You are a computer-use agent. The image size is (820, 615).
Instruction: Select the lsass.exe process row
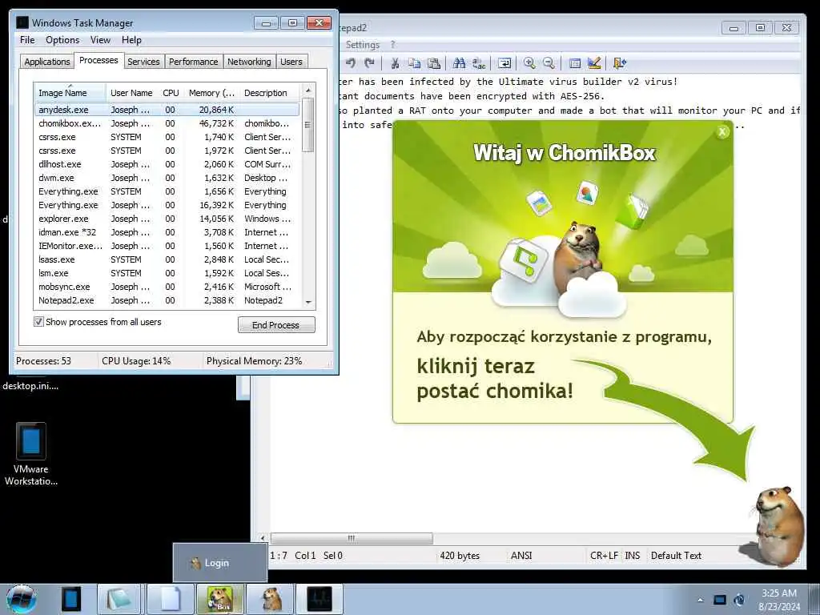(167, 259)
